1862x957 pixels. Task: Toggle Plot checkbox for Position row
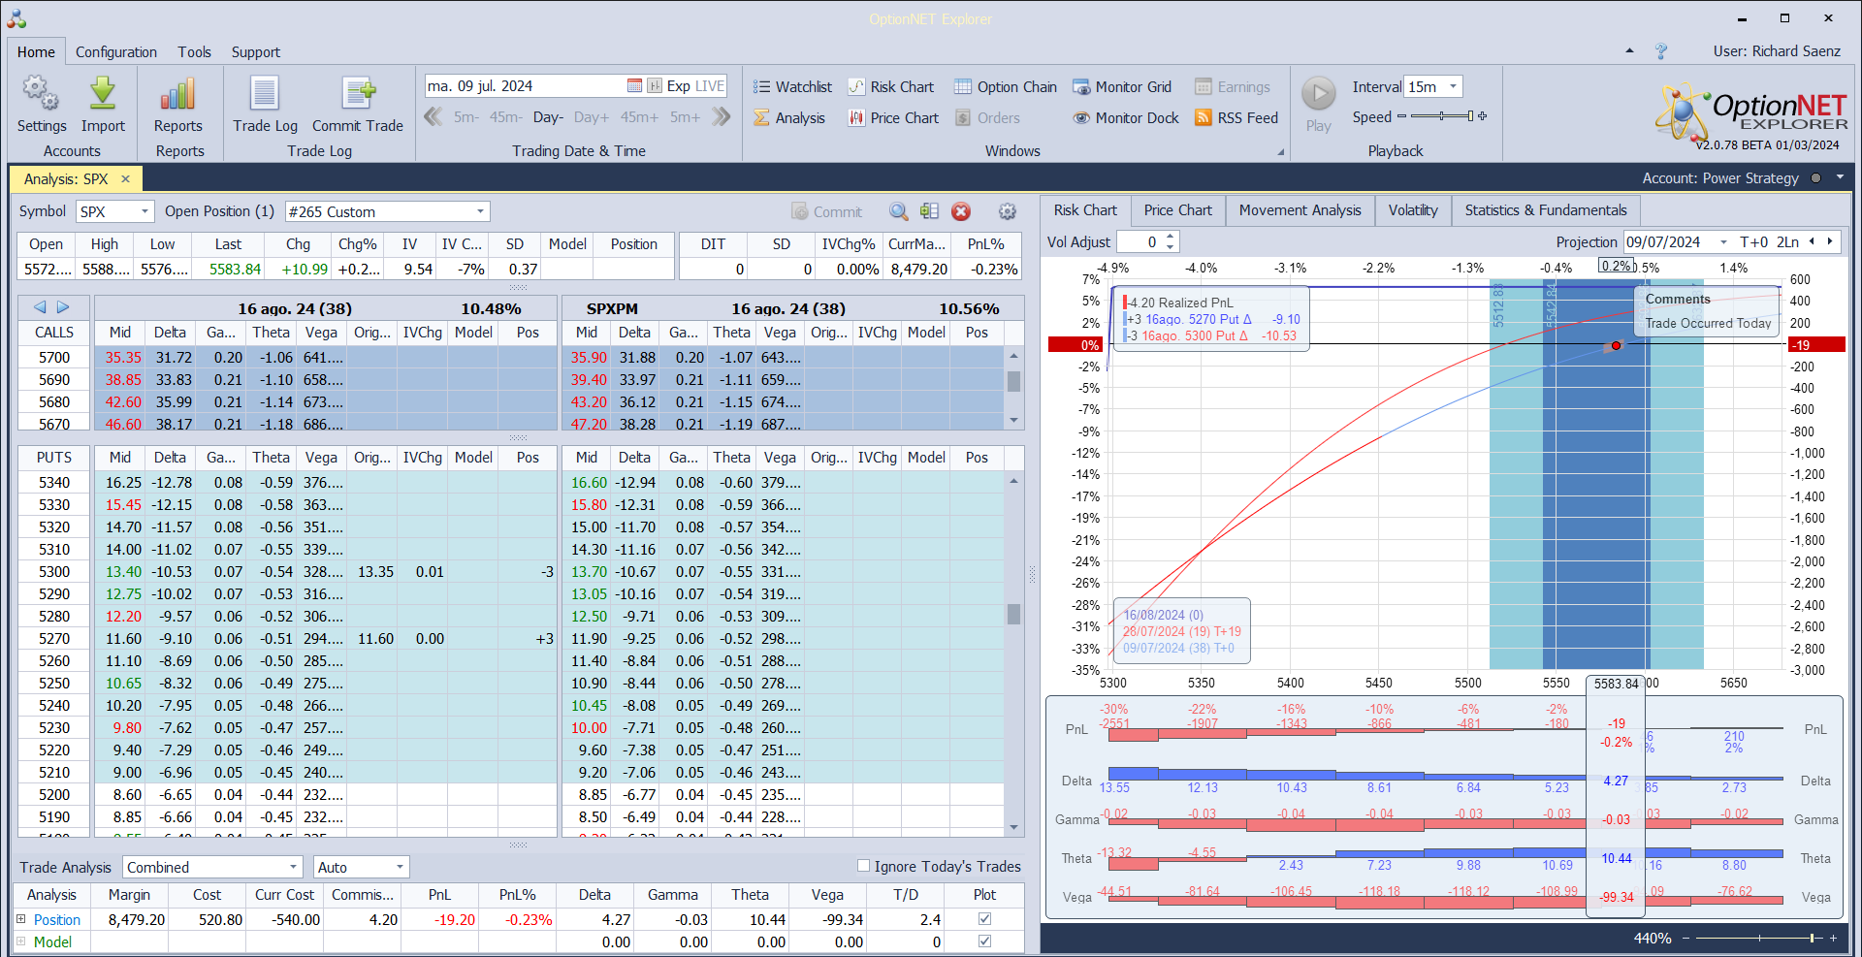[985, 919]
